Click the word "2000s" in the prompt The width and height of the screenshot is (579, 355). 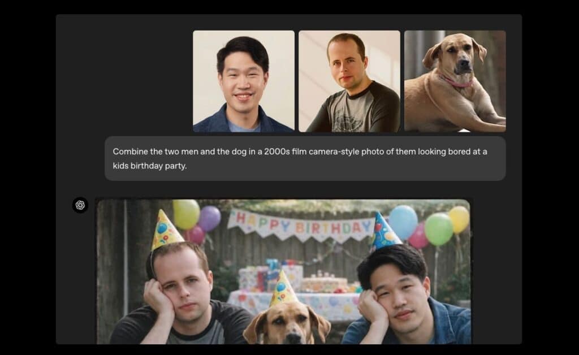(x=277, y=151)
